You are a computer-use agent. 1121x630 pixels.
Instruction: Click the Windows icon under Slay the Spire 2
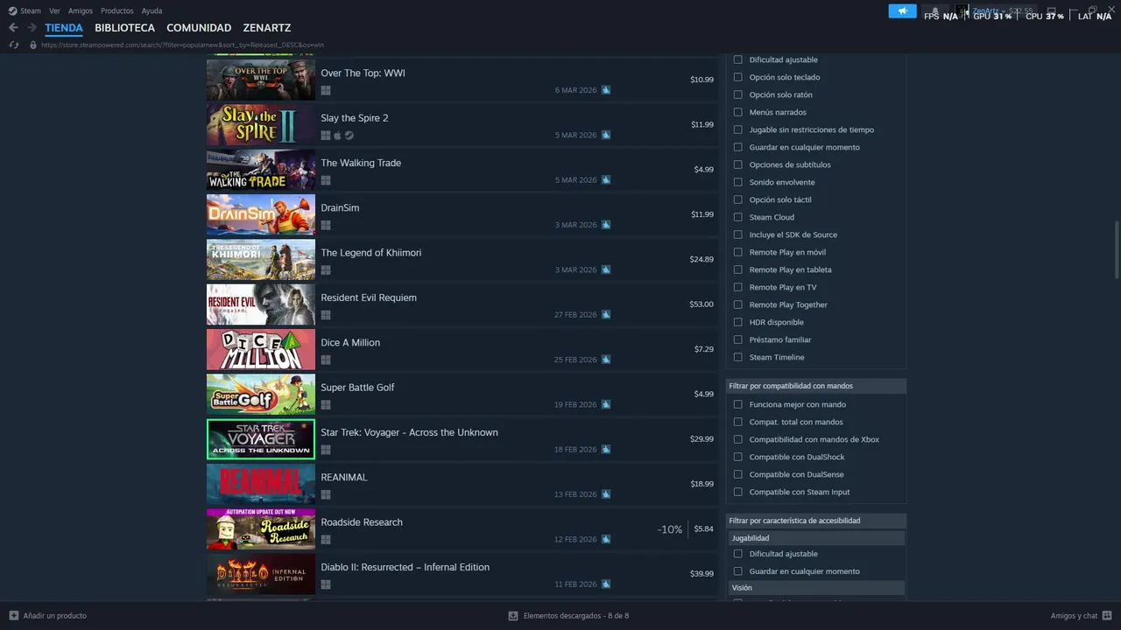pos(326,135)
